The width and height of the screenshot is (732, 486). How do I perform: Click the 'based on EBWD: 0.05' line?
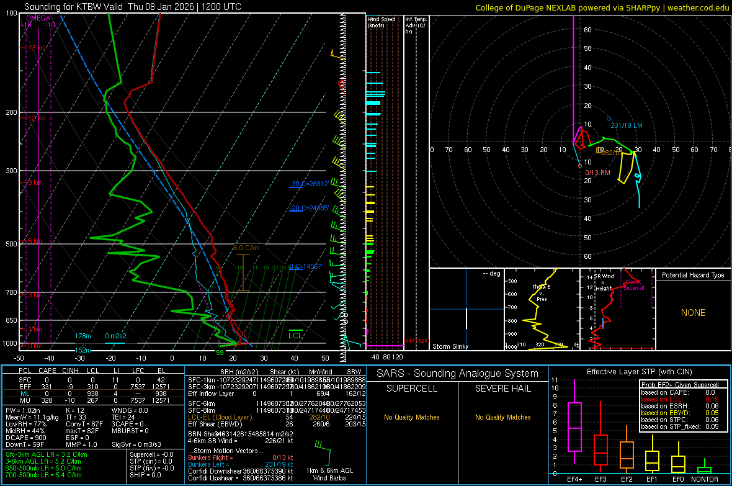[x=680, y=413]
